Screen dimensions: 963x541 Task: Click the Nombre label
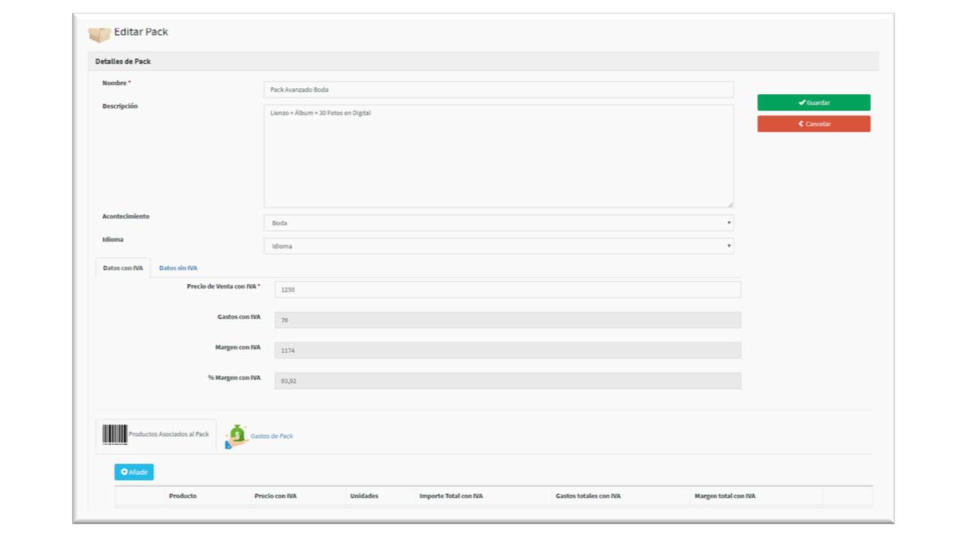click(116, 83)
